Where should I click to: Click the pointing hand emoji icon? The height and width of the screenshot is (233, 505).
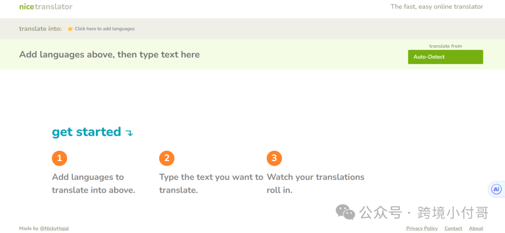(x=71, y=28)
